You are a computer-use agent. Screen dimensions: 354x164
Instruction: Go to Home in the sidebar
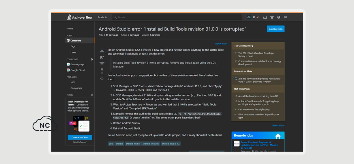[70, 29]
